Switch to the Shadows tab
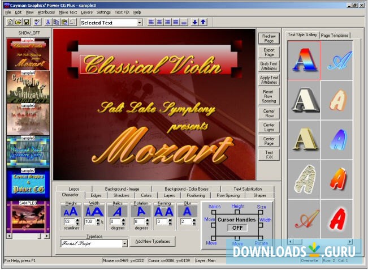This screenshot has width=368, height=270. click(122, 195)
